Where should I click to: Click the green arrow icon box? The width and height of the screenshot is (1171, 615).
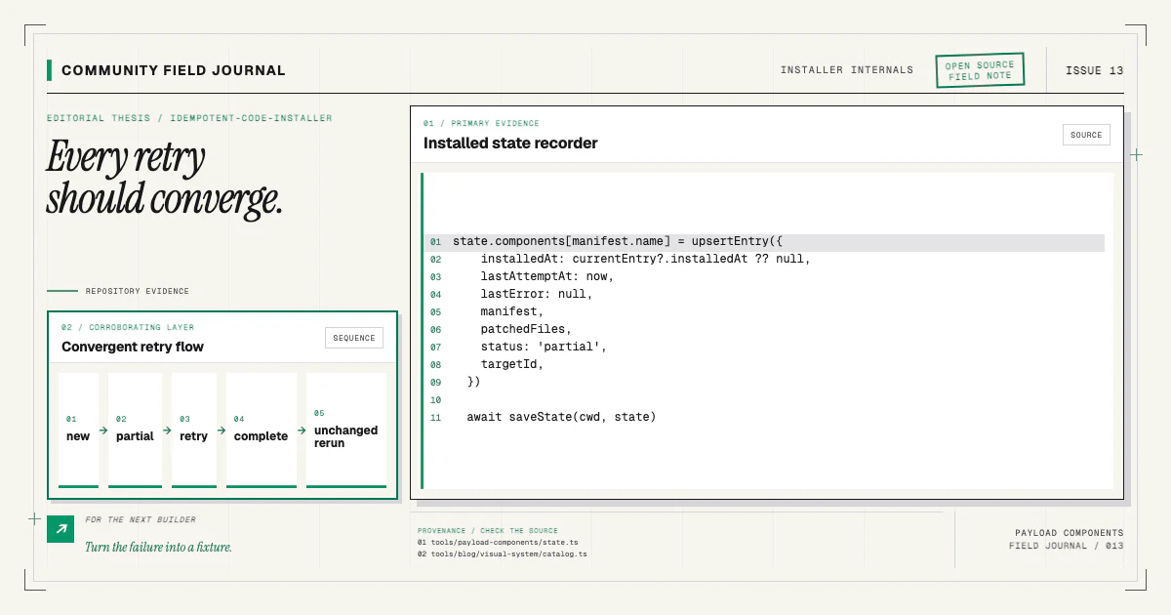61,529
